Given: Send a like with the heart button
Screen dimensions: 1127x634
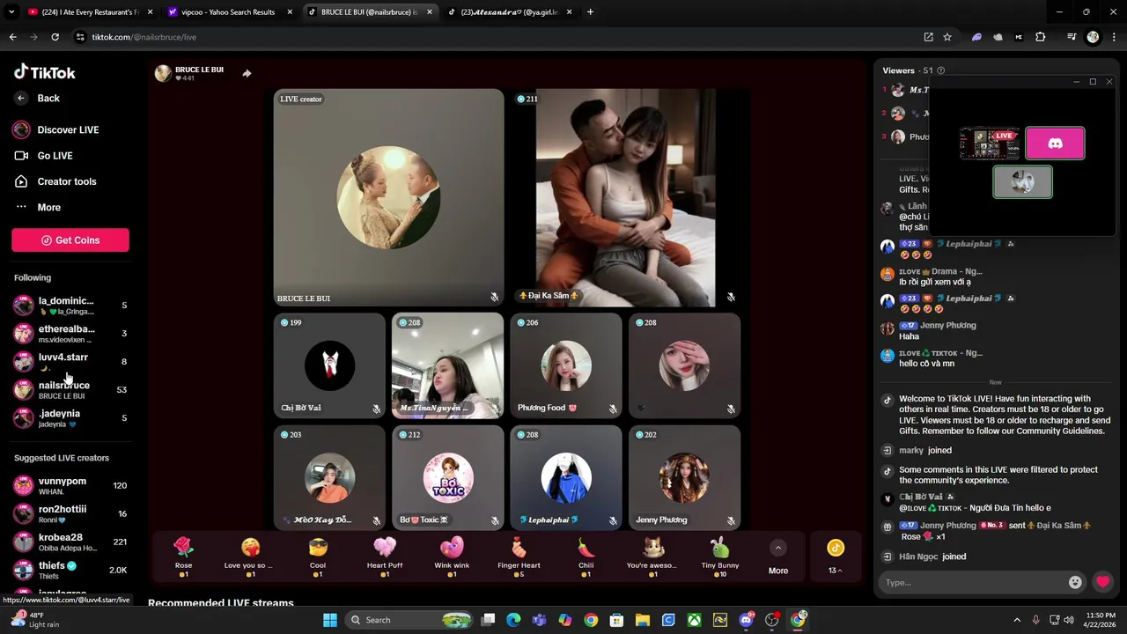Looking at the screenshot, I should click(x=1102, y=582).
